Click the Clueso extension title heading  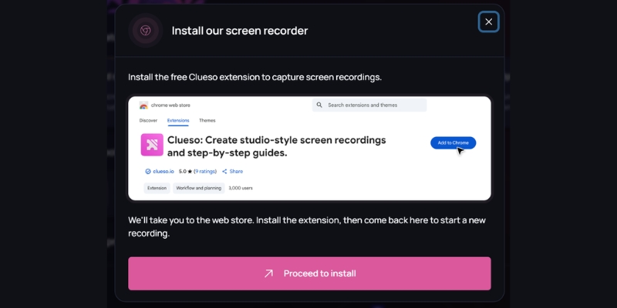tap(277, 146)
